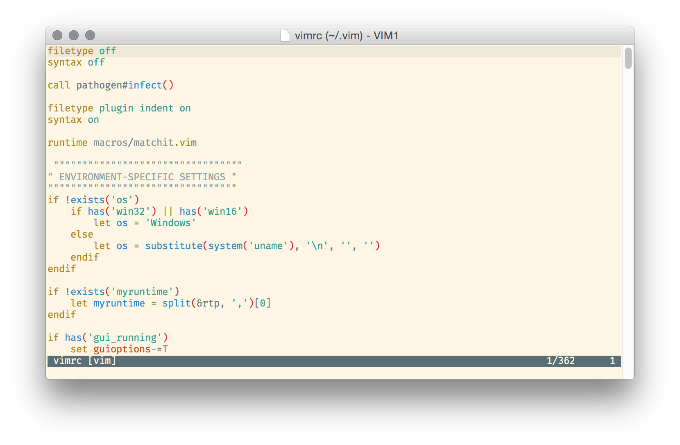Click "if !exists('myruntime')" line
680x445 pixels.
[x=113, y=292]
